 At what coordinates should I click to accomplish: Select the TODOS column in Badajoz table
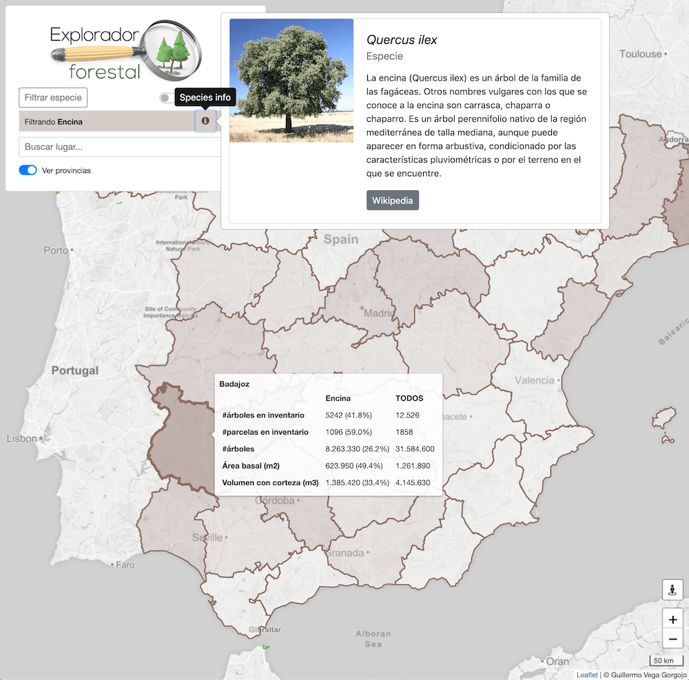coord(409,398)
